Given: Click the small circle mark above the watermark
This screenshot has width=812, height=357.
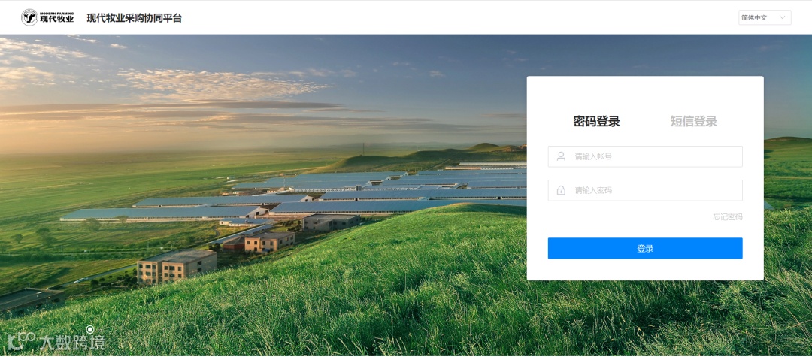Looking at the screenshot, I should 90,329.
